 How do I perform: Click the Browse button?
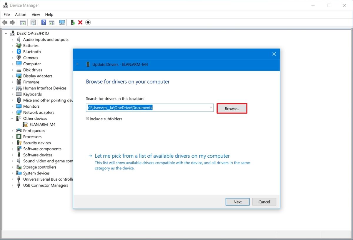232,108
